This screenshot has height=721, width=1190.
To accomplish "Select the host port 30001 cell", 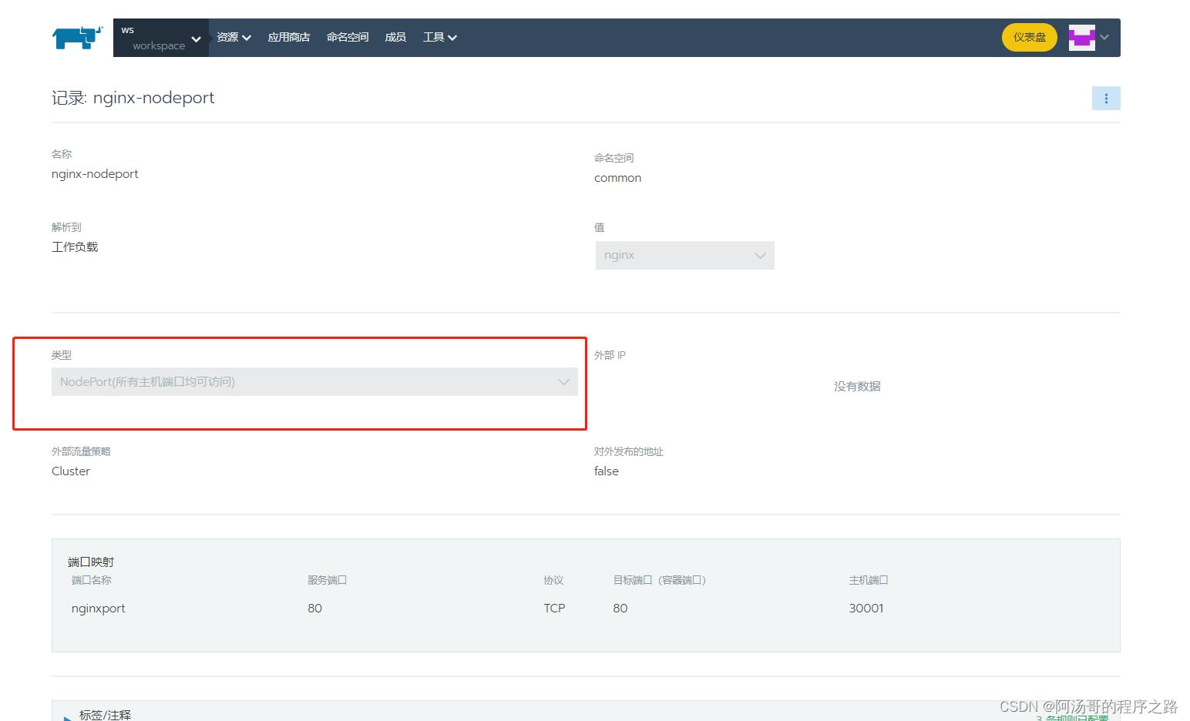I will (x=866, y=609).
